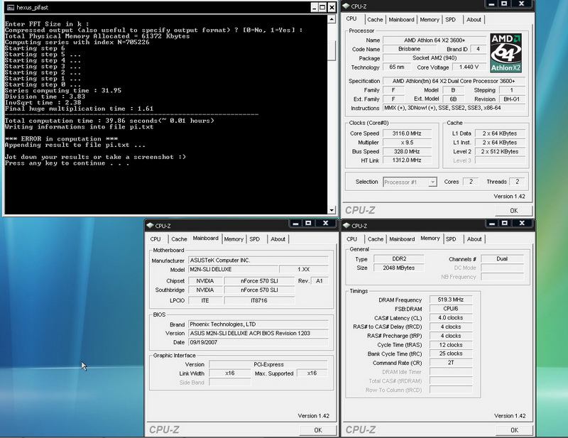Open About tab in Mainboard CPU-Z window
Screen dimensions: 568x438
(278, 239)
